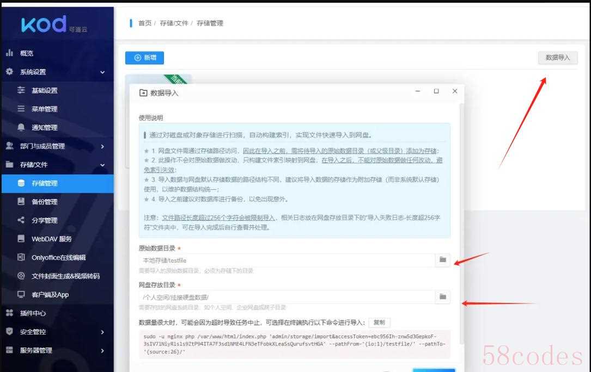Click the 菜单管理 list icon
Viewport: 591px width, 372px height.
click(x=21, y=108)
